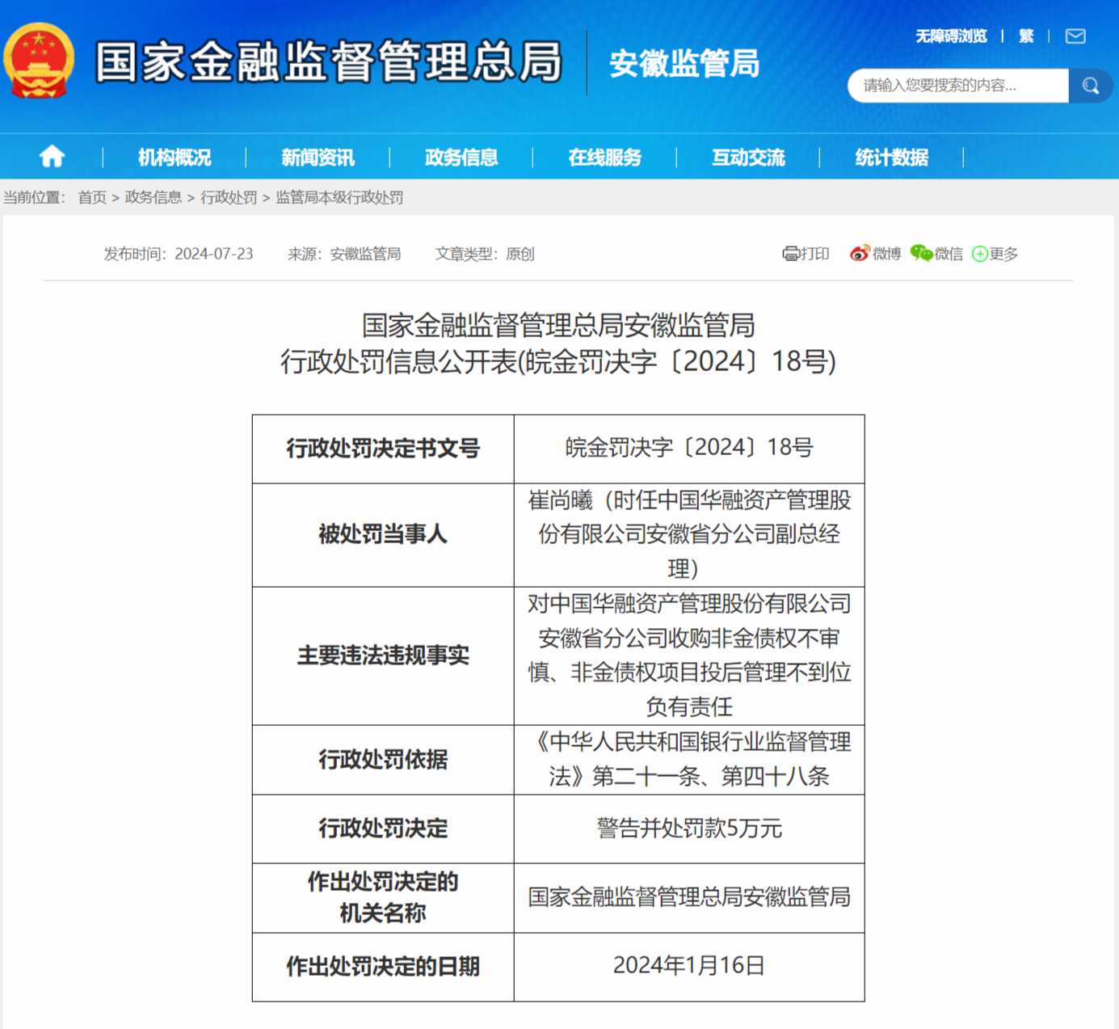Click table header 作出处罚决定的日期
This screenshot has width=1119, height=1029.
pyautogui.click(x=383, y=967)
